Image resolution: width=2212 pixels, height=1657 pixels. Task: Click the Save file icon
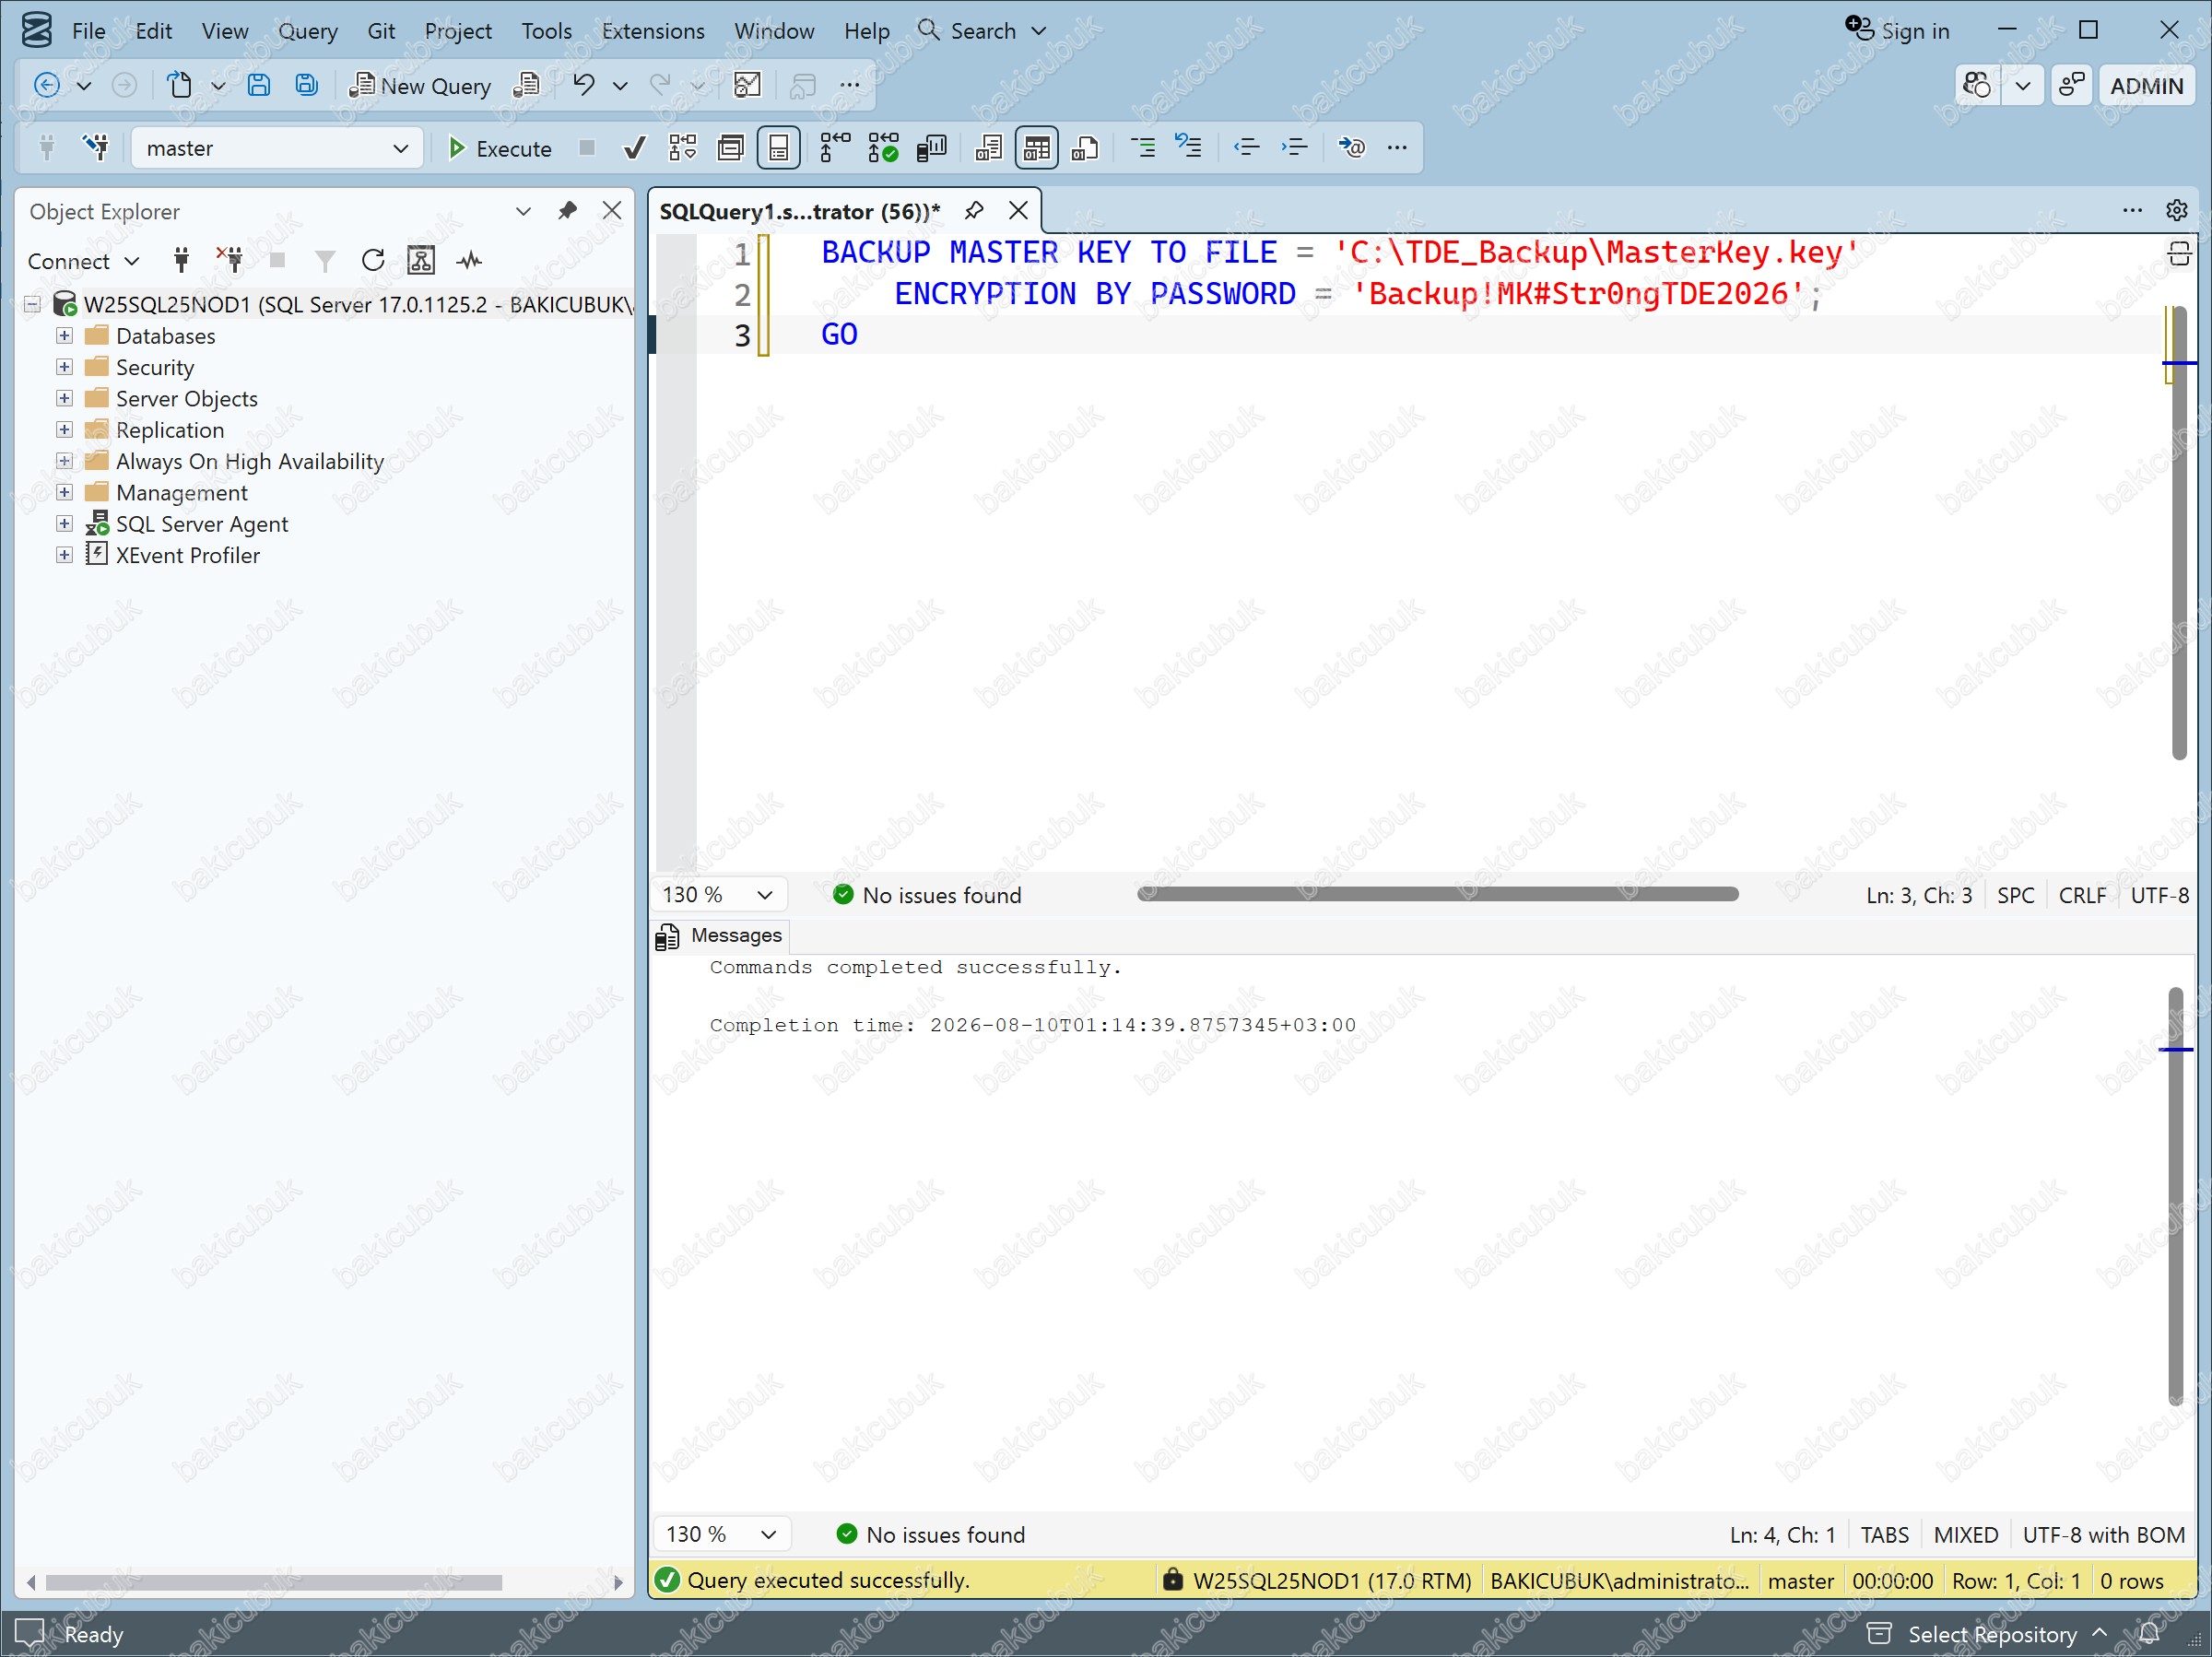pyautogui.click(x=259, y=86)
